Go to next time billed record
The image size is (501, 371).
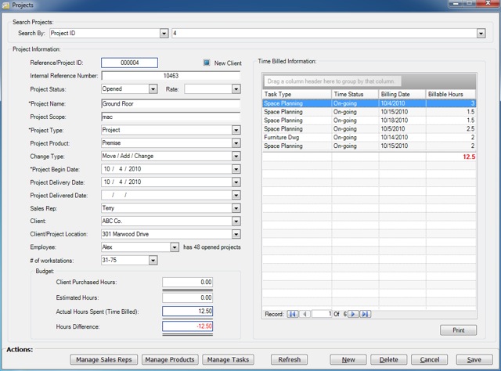(353, 314)
